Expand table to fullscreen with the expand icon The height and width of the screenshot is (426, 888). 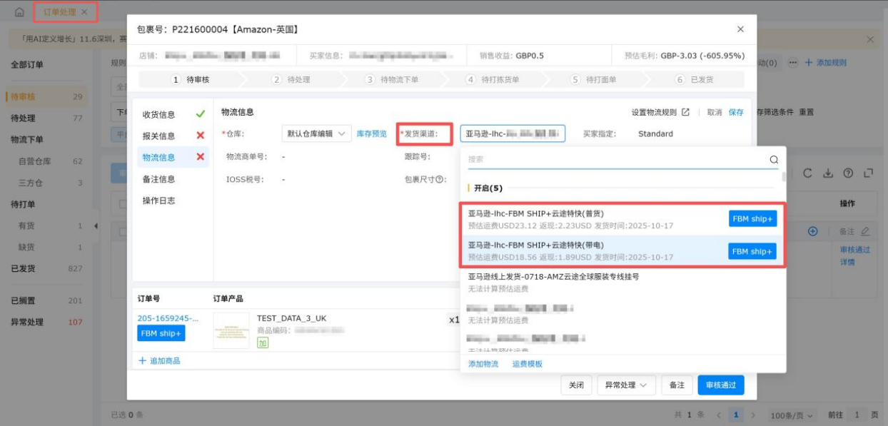(x=868, y=173)
